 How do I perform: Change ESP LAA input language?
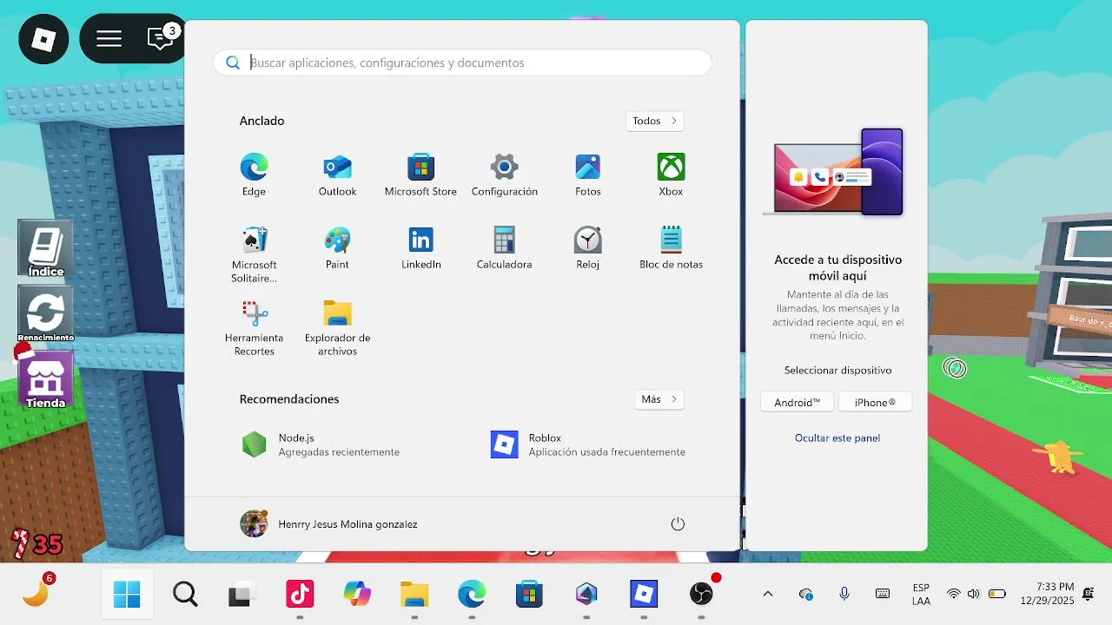(x=921, y=594)
